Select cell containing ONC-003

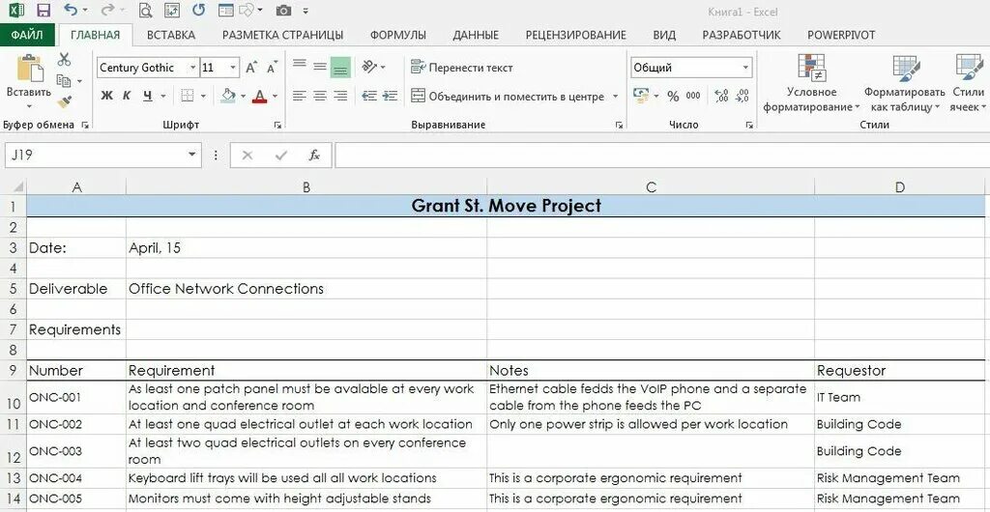click(75, 451)
